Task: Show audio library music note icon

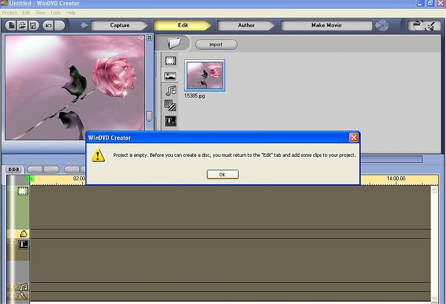Action: point(171,91)
